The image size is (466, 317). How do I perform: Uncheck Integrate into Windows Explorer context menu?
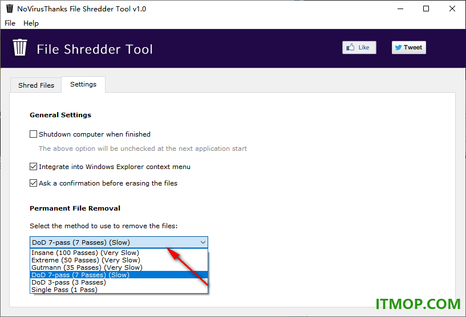(x=33, y=167)
